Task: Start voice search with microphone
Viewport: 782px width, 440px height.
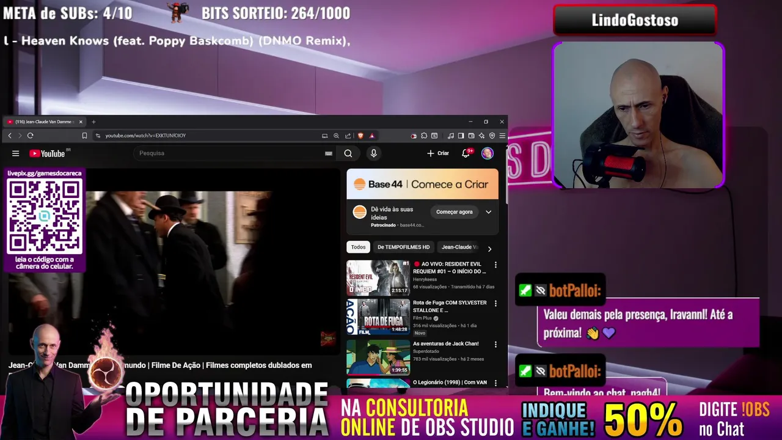Action: (x=374, y=153)
